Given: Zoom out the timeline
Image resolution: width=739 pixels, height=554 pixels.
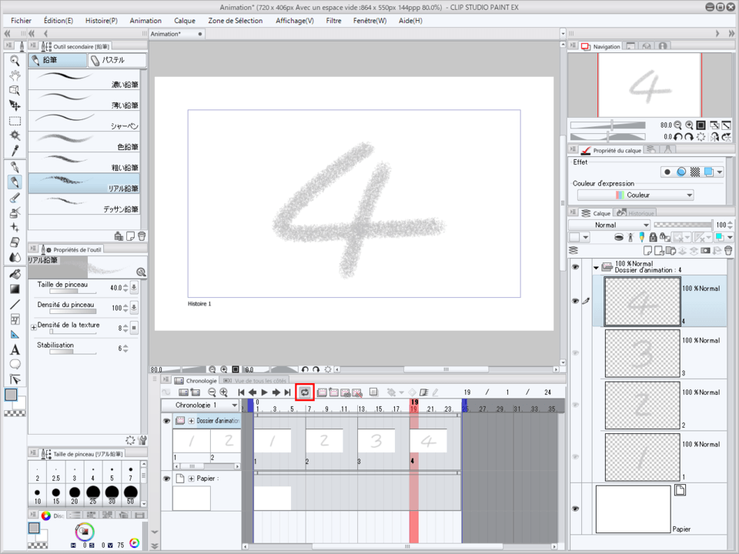Looking at the screenshot, I should (212, 392).
